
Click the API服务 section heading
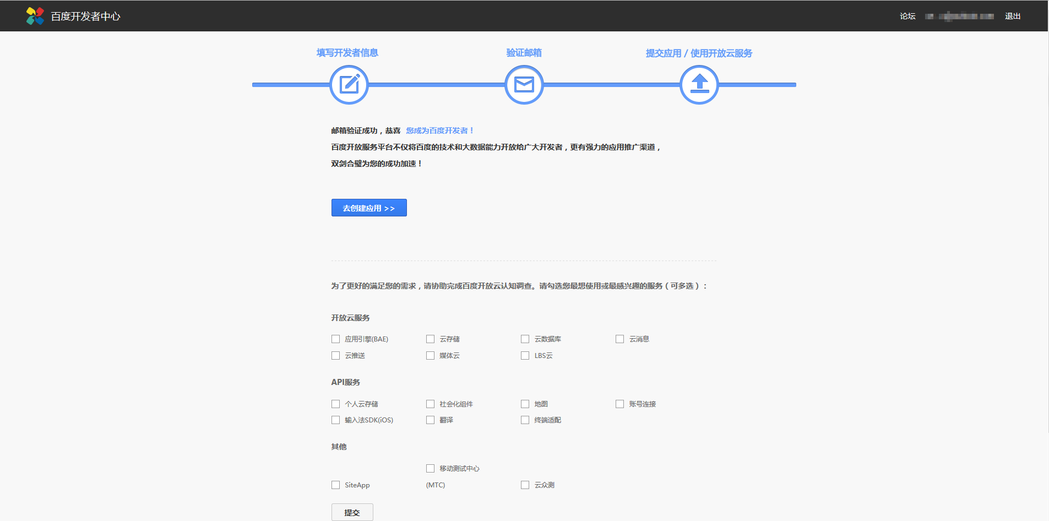point(346,382)
